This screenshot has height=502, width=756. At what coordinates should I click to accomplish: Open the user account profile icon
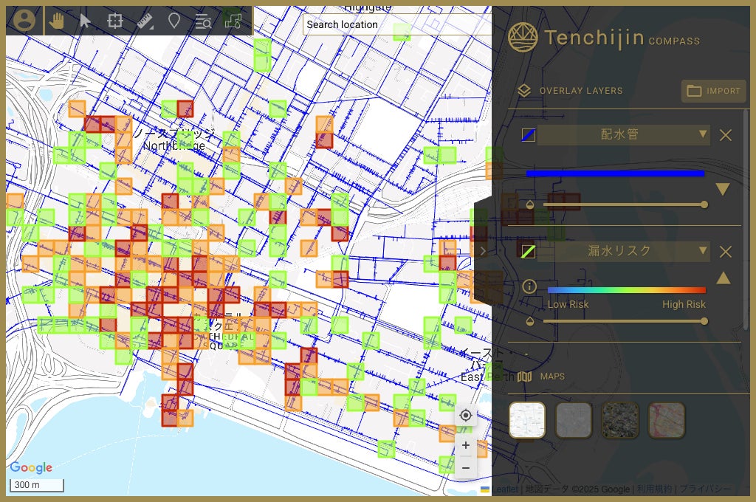point(24,21)
